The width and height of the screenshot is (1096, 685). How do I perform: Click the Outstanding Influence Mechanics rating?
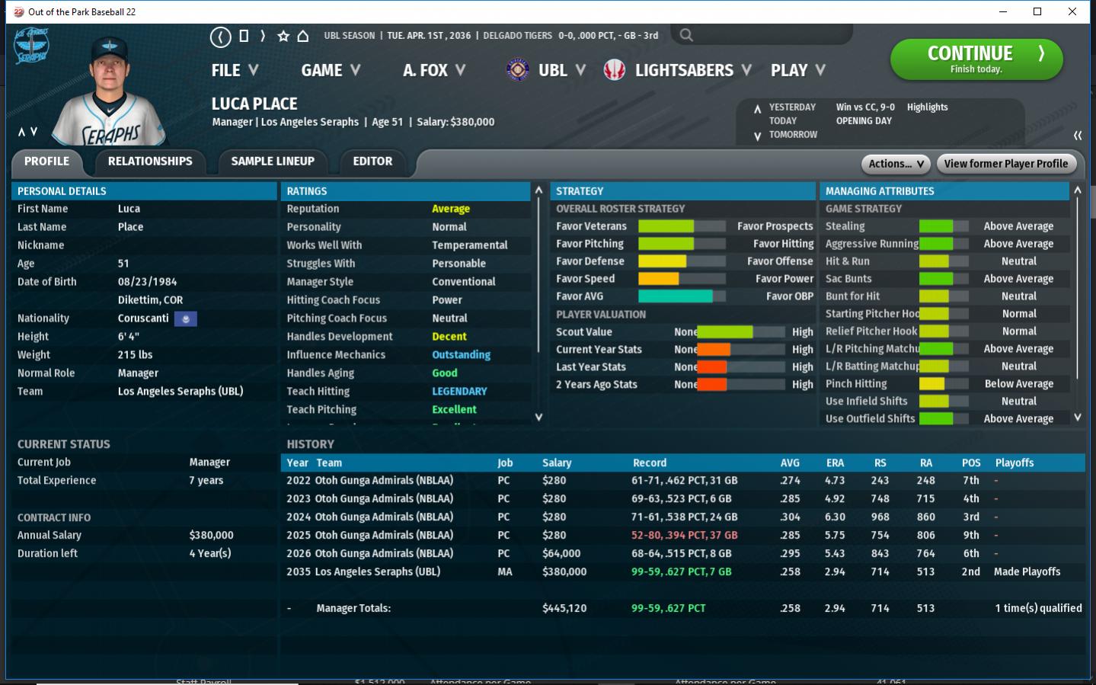point(461,355)
